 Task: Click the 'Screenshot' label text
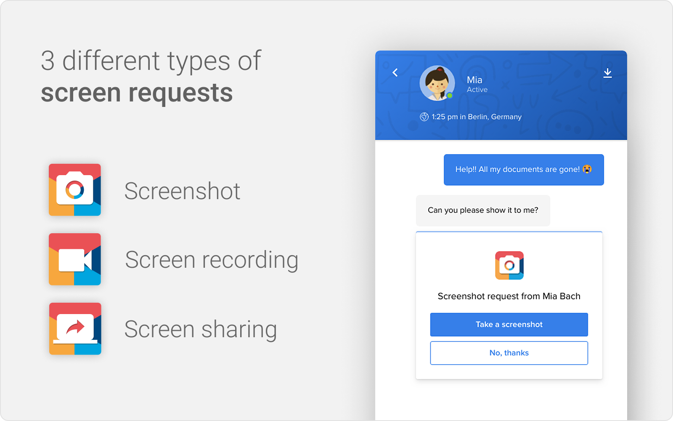point(183,191)
